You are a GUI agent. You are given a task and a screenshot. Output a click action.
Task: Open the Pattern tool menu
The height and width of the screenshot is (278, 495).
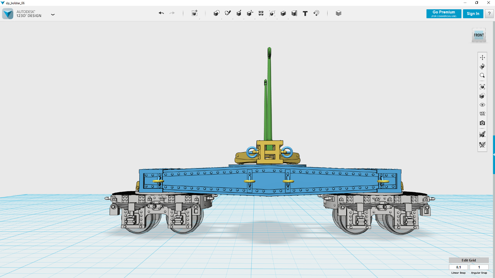click(261, 13)
